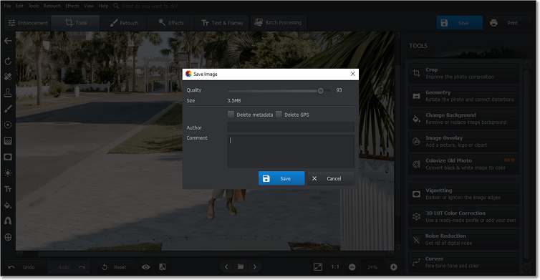Viewport: 540px width, 280px height.
Task: Click the printer icon near Print
Action: pos(493,23)
